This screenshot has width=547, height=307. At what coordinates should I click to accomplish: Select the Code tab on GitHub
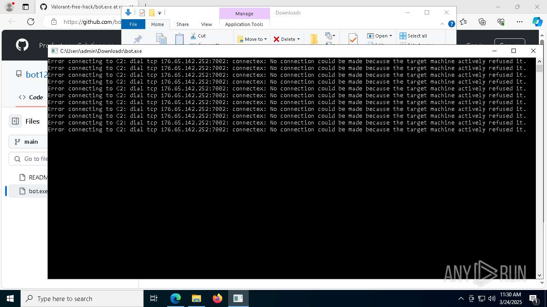coord(31,97)
